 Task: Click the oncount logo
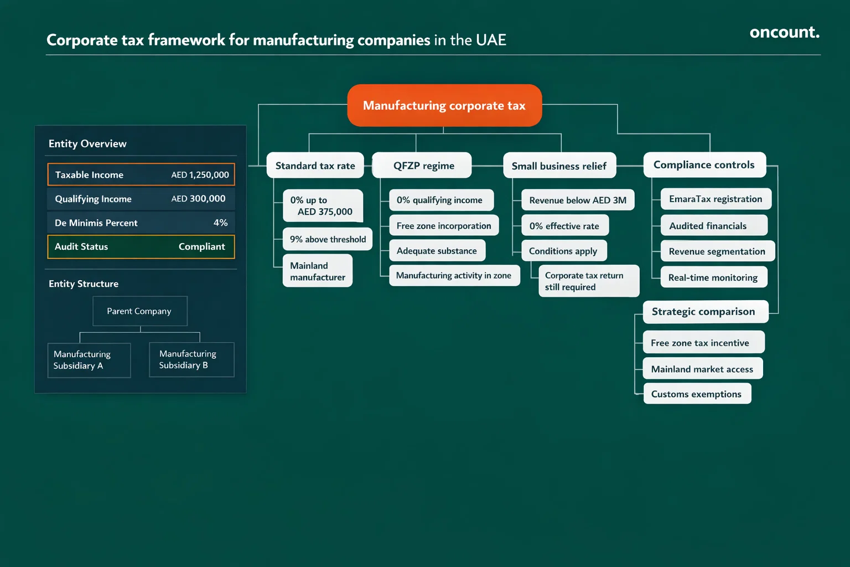point(784,33)
